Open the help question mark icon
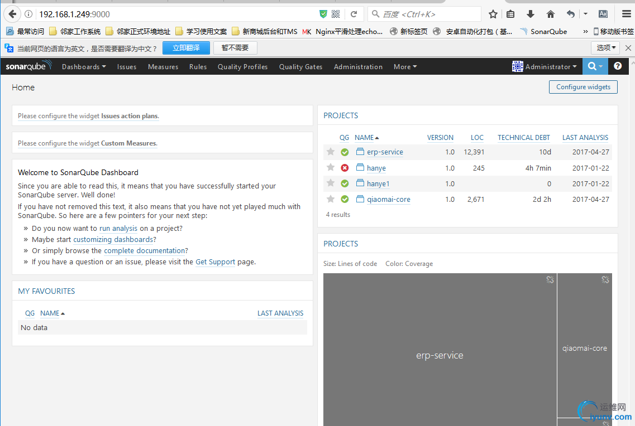The height and width of the screenshot is (426, 635). point(618,66)
